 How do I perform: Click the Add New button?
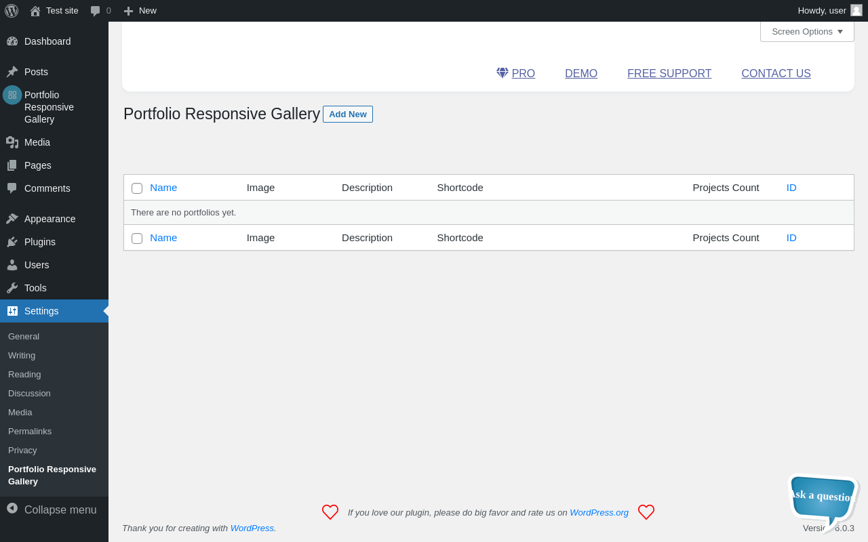(x=348, y=114)
